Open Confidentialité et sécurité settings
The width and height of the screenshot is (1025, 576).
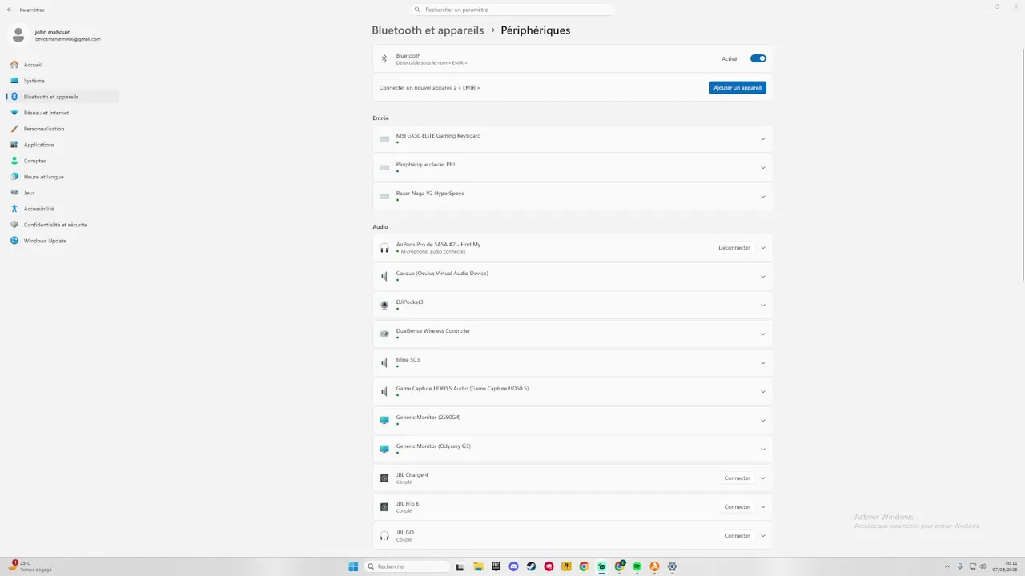pos(62,225)
